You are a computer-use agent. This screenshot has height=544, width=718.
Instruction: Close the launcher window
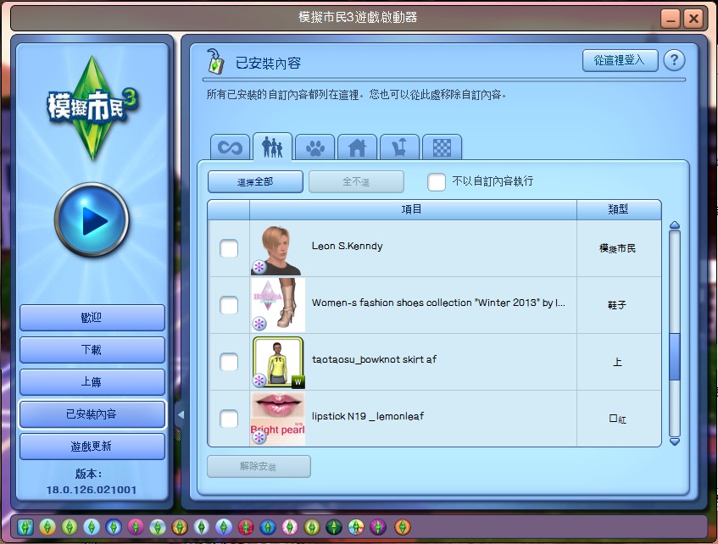(693, 19)
